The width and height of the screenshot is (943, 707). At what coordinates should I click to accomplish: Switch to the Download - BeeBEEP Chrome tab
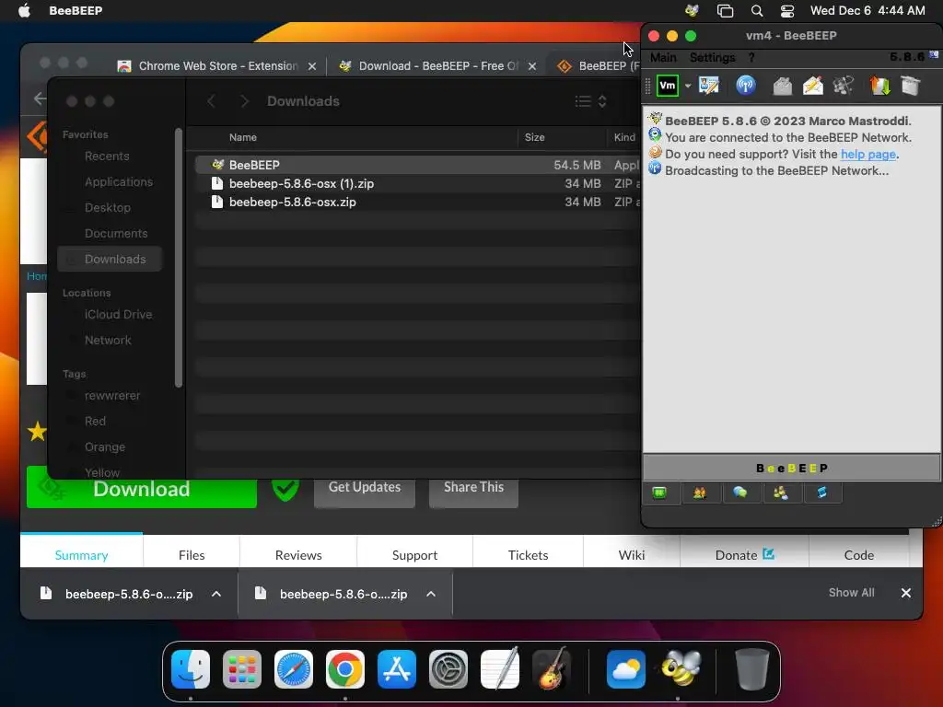point(437,66)
